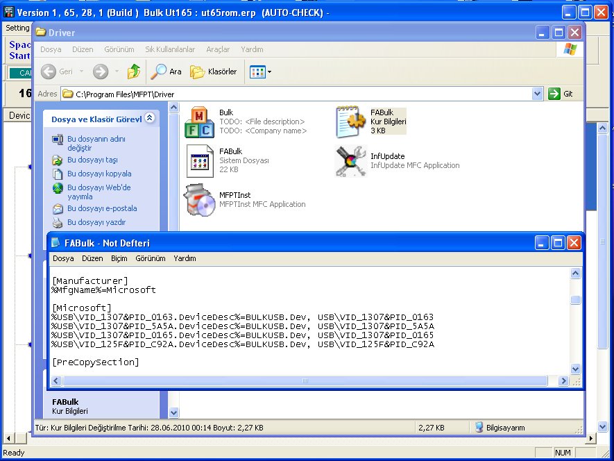Open Dosya menu in Driver window

tap(51, 49)
